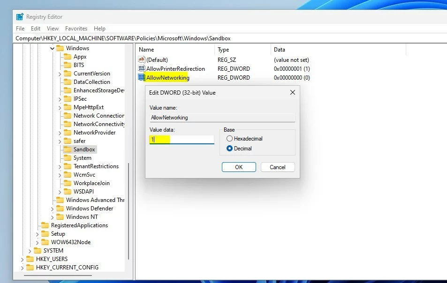
Task: Expand the IPSec tree node
Action: pyautogui.click(x=60, y=99)
